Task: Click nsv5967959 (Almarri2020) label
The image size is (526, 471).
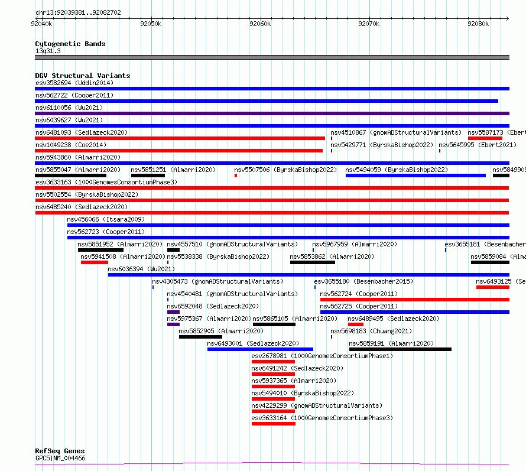Action: [355, 244]
